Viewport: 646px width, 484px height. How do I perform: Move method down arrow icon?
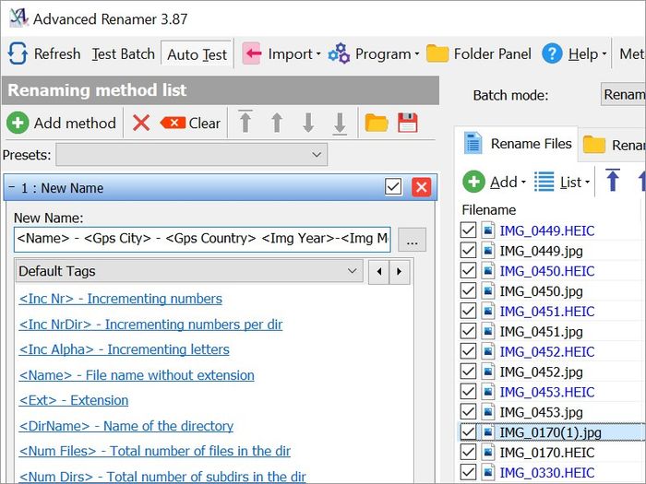[308, 123]
